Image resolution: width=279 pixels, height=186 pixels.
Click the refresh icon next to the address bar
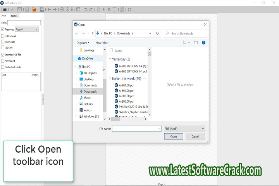click(157, 34)
